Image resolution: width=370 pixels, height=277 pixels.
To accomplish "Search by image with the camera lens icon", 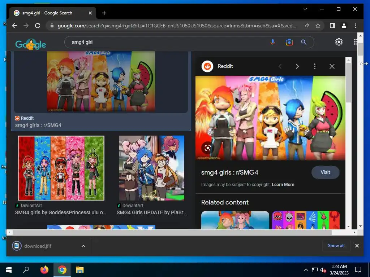I will (x=289, y=42).
